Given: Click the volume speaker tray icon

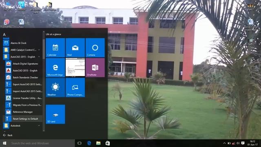Looking at the screenshot, I should point(238,143).
